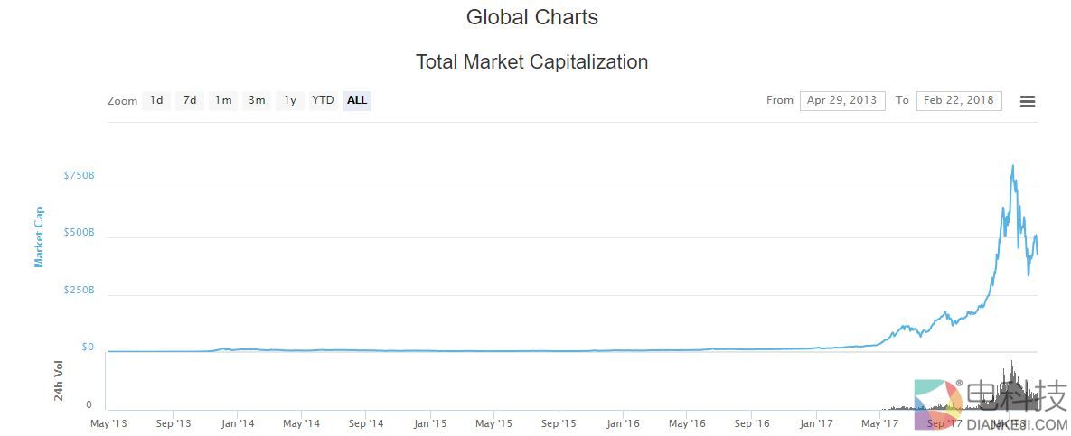Click the $500B y-axis label
This screenshot has width=1071, height=436.
[x=79, y=233]
